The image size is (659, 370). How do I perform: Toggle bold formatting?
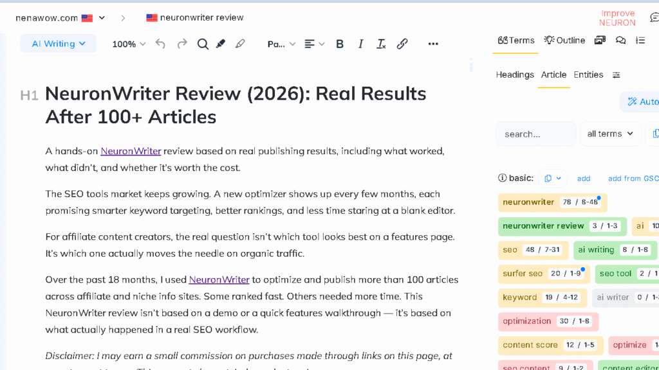click(340, 44)
